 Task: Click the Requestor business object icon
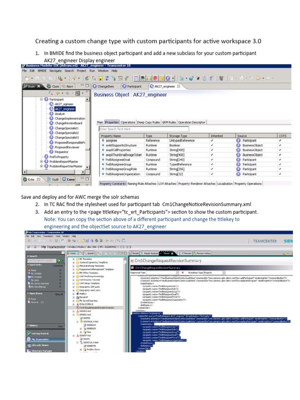click(52, 152)
